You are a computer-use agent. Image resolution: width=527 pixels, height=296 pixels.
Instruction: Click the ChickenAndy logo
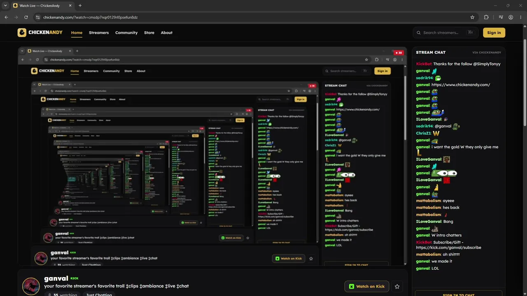point(40,32)
